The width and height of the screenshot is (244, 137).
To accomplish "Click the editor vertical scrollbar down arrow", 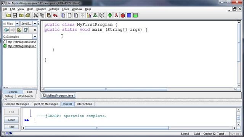I will 239,85.
